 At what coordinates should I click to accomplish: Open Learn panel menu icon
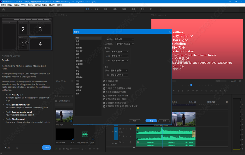(7, 15)
